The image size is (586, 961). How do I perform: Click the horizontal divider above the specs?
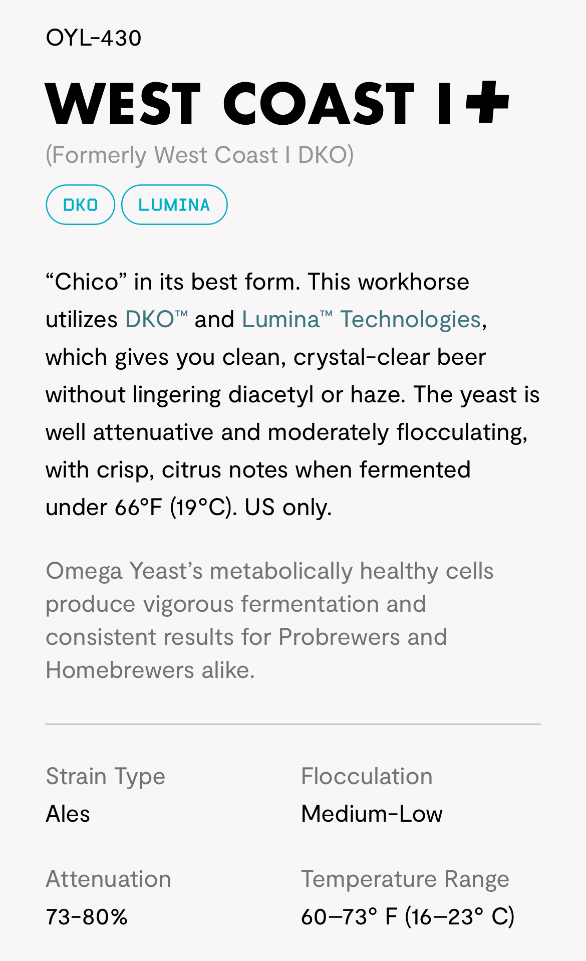coord(293,724)
